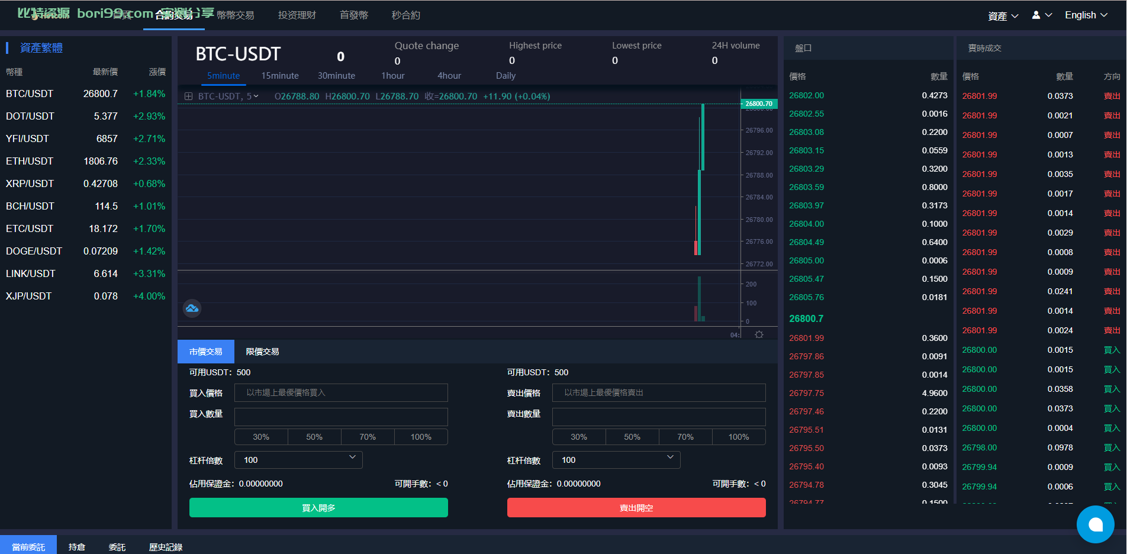
Task: Click the cloud chart logo icon
Action: 192,308
